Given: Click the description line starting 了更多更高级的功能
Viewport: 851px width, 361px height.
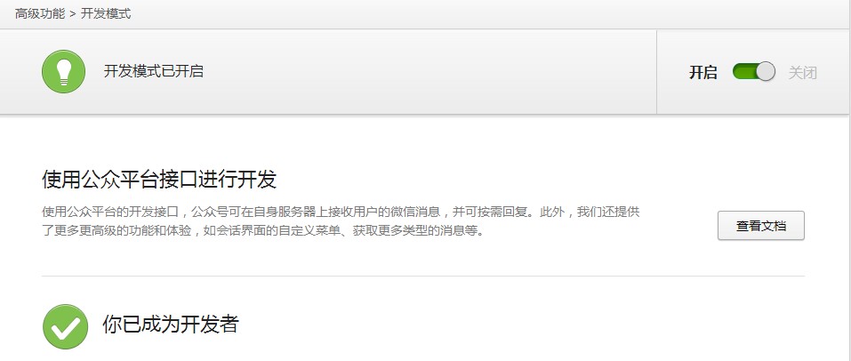Looking at the screenshot, I should pyautogui.click(x=262, y=230).
